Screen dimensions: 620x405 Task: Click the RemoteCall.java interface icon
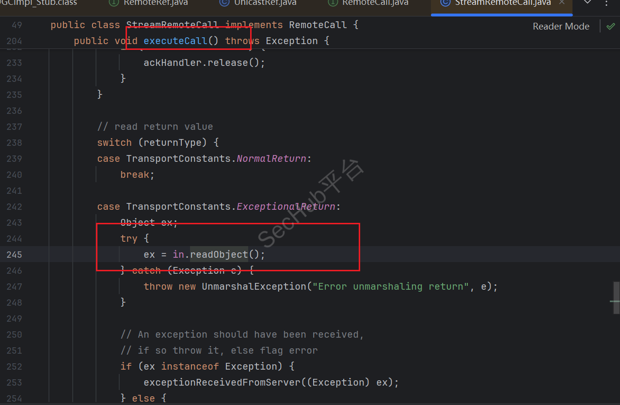pos(333,3)
